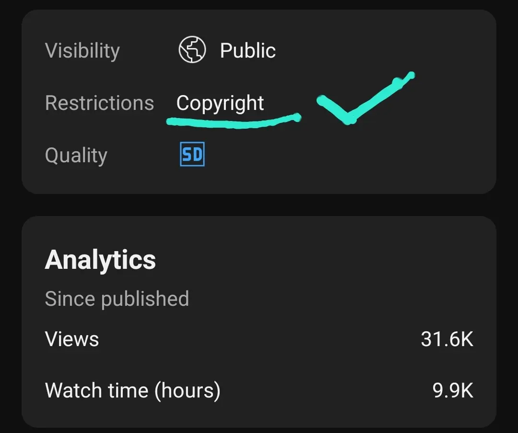Viewport: 518px width, 433px height.
Task: Click the teal underline beneath Copyright
Action: (x=234, y=120)
